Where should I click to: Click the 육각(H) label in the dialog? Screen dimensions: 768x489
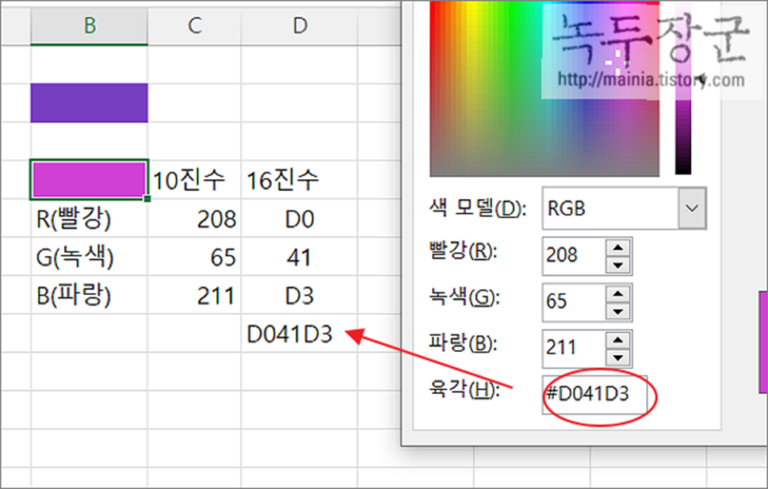click(464, 389)
